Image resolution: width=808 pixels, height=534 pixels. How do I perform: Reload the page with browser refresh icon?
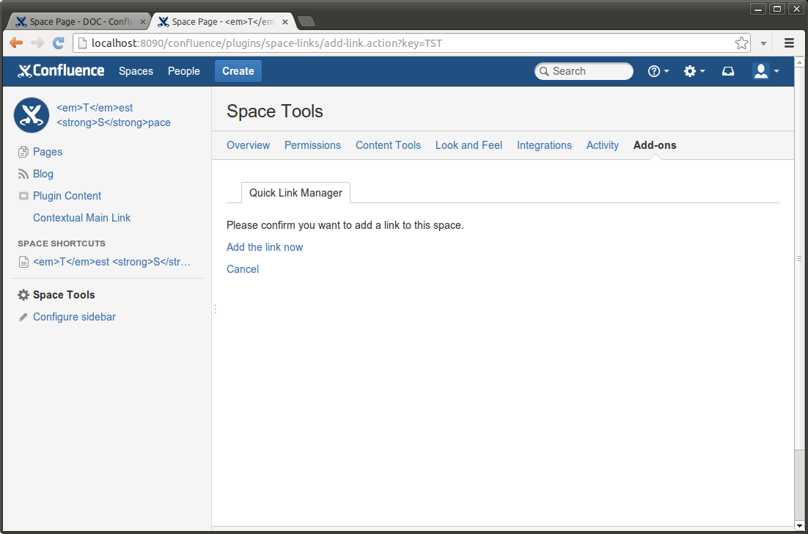[x=59, y=43]
